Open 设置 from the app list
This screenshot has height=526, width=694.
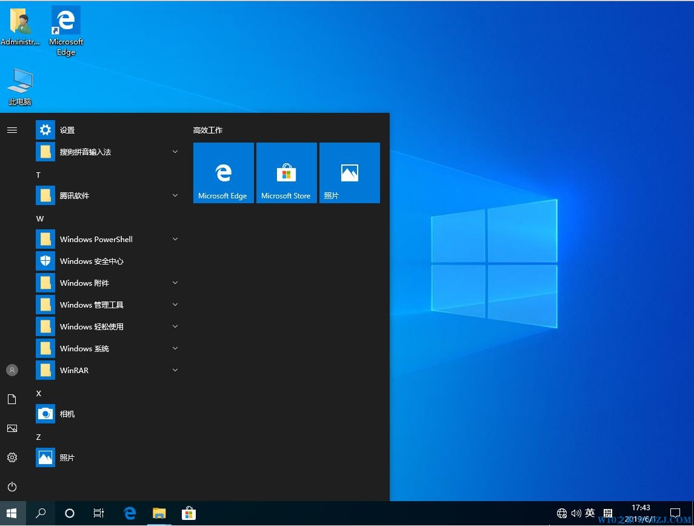[x=108, y=130]
